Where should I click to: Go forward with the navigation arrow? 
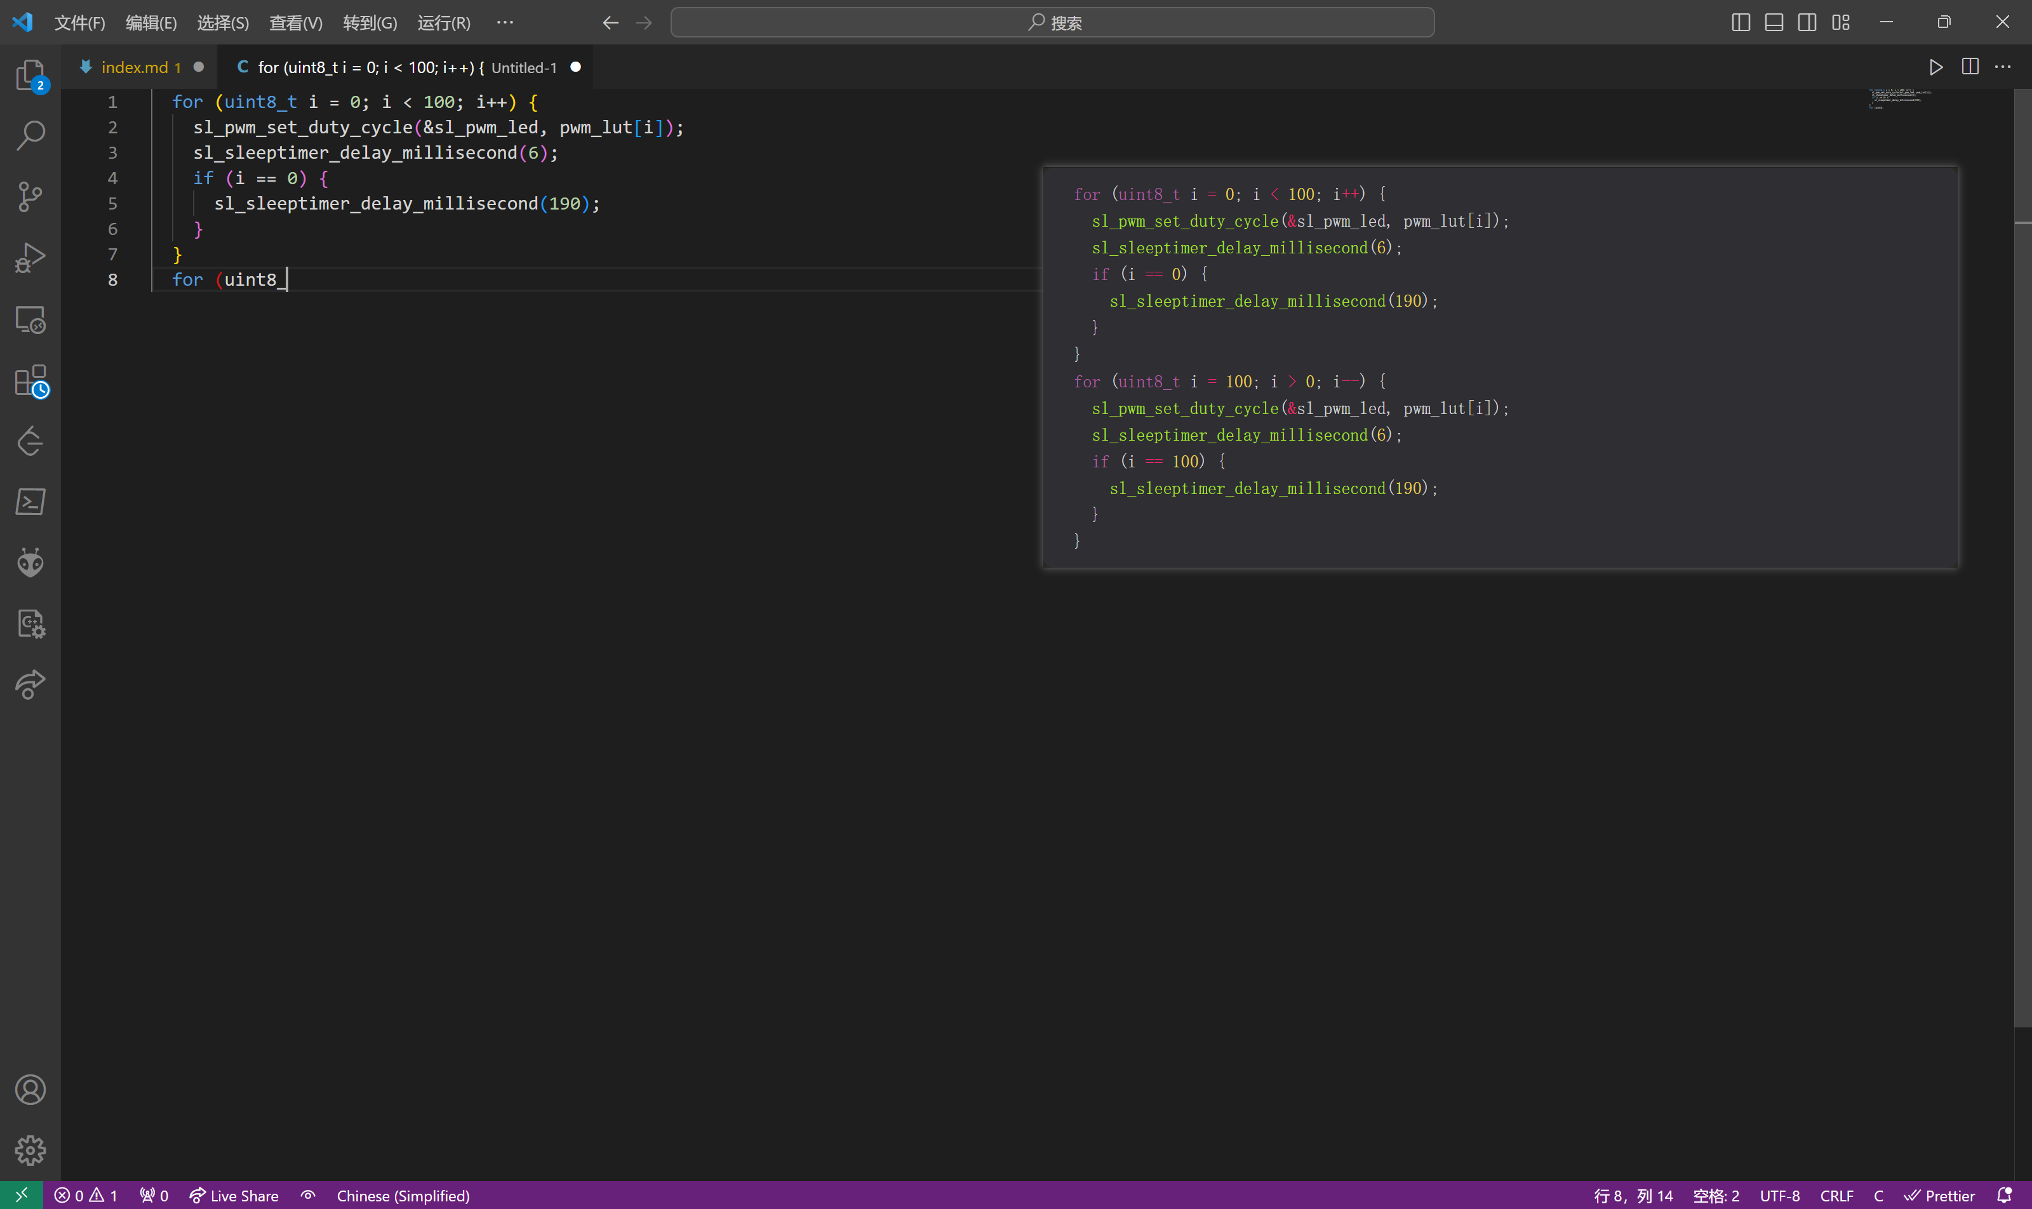pyautogui.click(x=644, y=23)
